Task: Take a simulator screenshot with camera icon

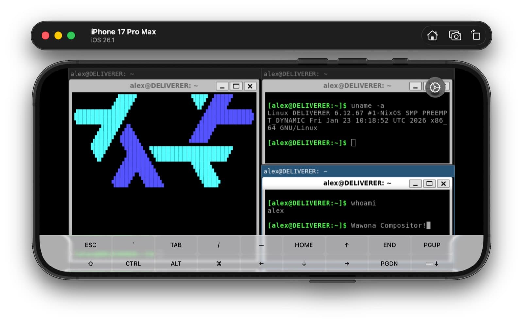Action: [x=455, y=35]
